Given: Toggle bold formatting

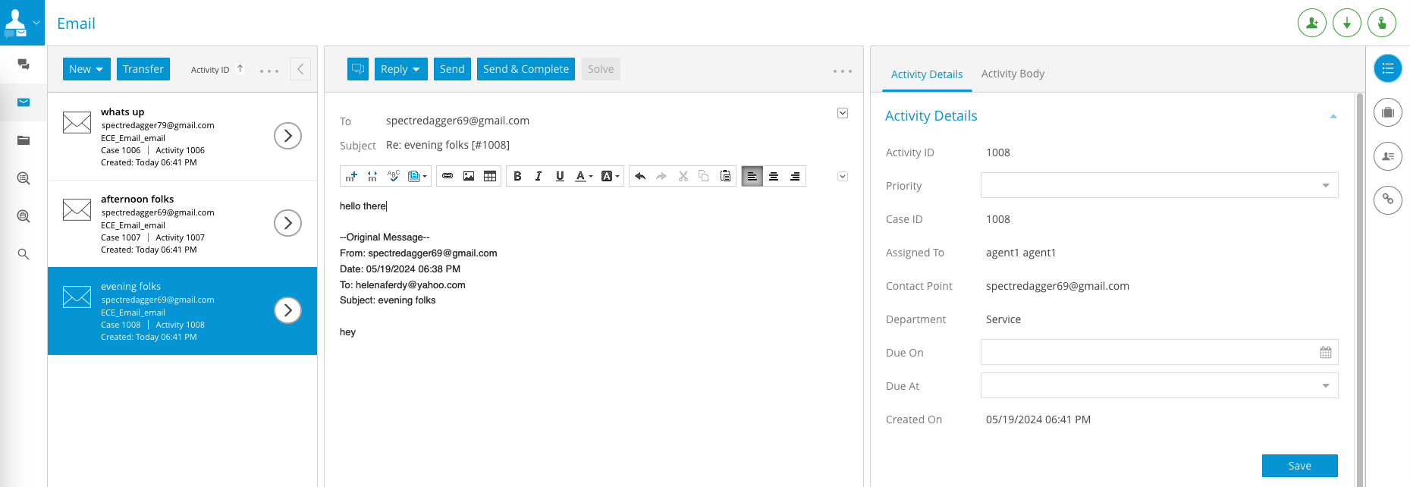Looking at the screenshot, I should 517,176.
